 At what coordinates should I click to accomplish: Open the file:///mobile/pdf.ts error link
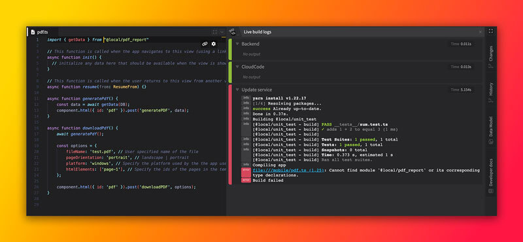tap(288, 170)
